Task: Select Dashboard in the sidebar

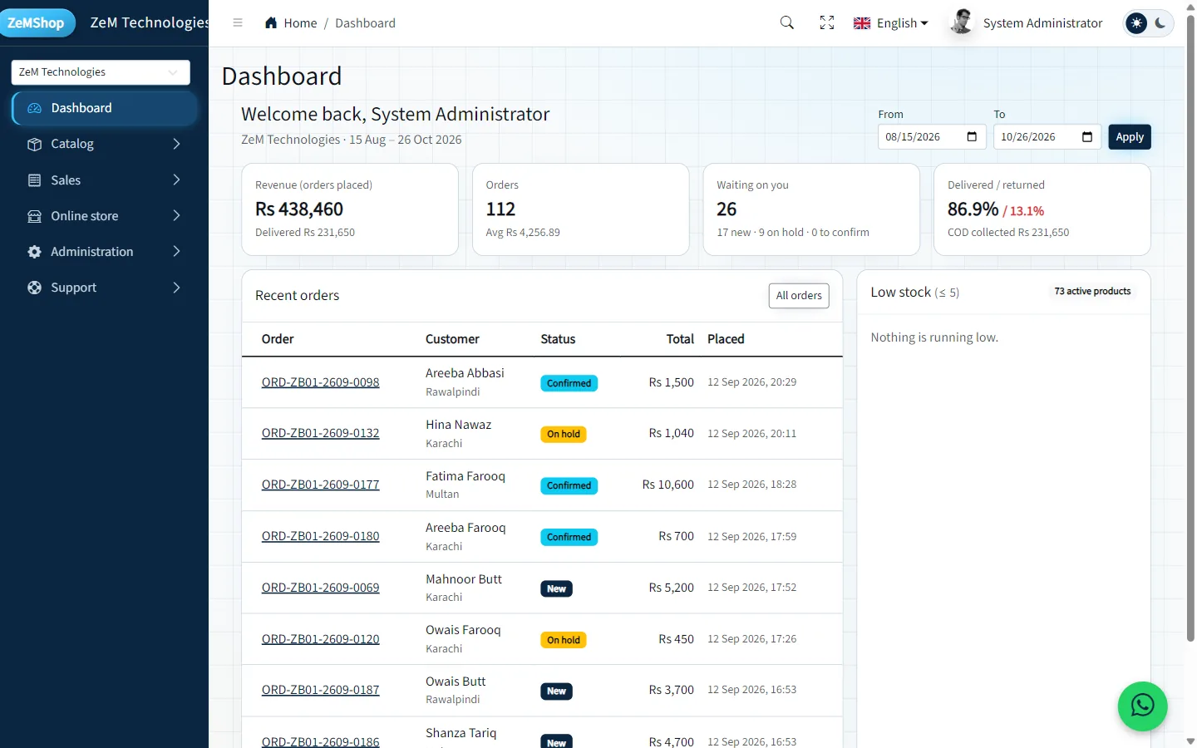Action: coord(105,108)
